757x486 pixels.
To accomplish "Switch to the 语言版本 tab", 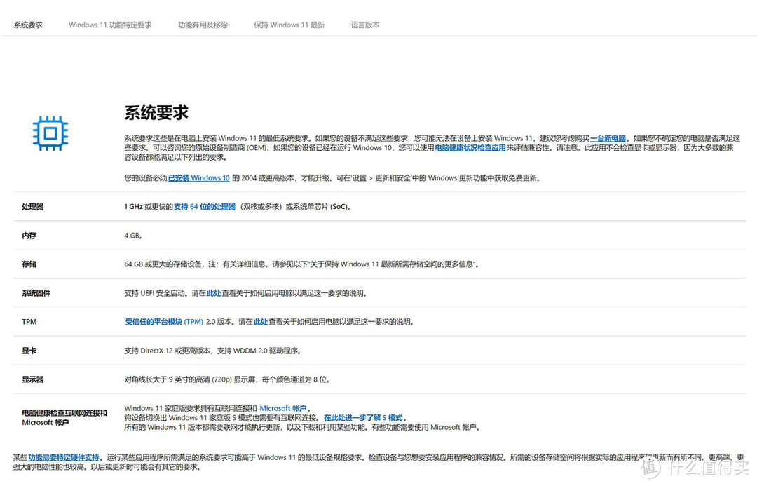I will click(364, 25).
